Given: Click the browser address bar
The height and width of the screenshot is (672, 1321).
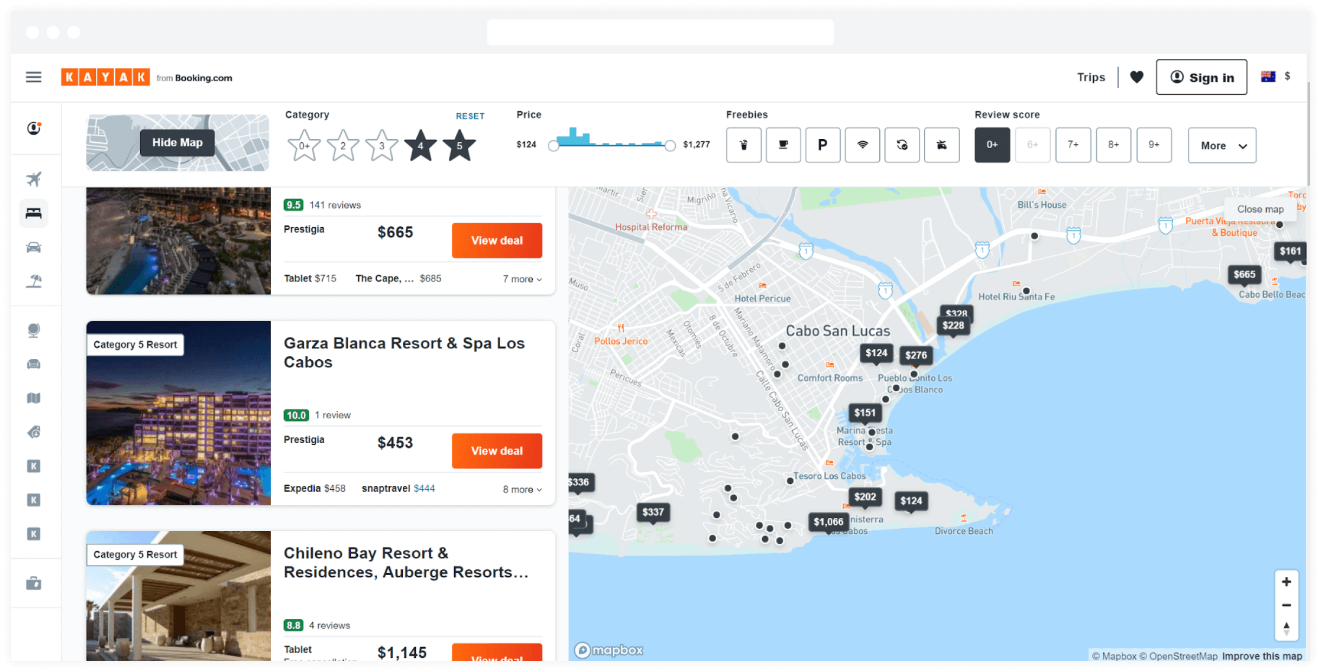Looking at the screenshot, I should coord(660,32).
